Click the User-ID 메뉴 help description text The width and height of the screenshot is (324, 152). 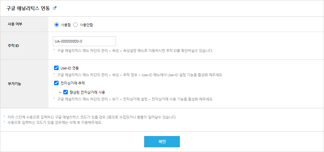tap(140, 75)
